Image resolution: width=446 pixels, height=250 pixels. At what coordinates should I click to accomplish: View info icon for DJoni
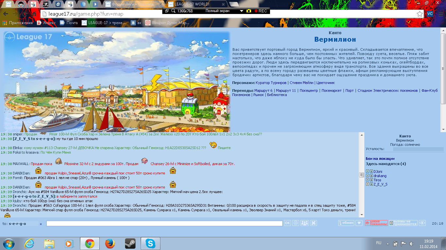coord(371,172)
